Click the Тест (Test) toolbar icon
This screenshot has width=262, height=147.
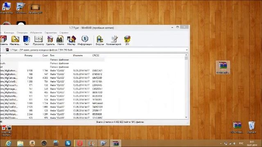(x=27, y=40)
